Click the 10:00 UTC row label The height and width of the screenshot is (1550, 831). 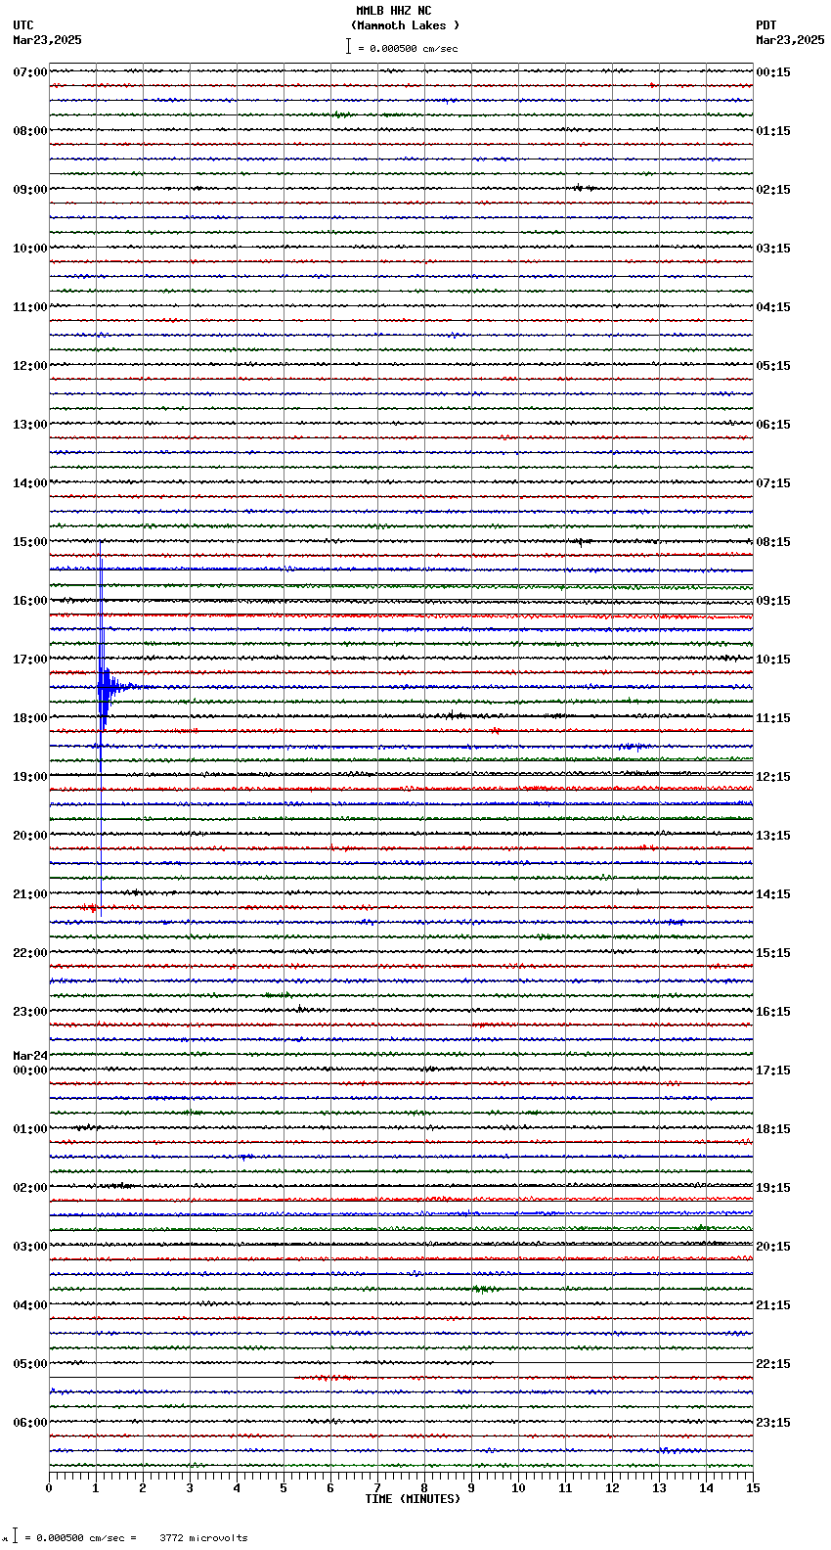(x=30, y=249)
